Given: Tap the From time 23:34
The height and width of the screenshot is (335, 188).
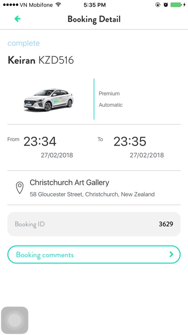Looking at the screenshot, I should click(40, 142).
